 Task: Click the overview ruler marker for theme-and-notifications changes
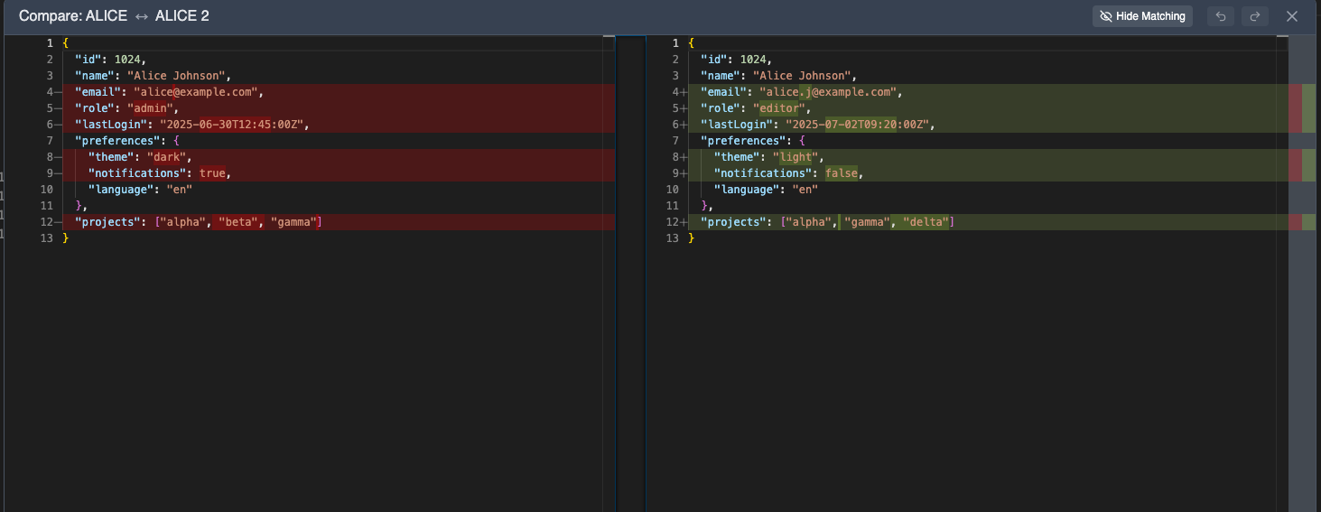coord(1302,165)
